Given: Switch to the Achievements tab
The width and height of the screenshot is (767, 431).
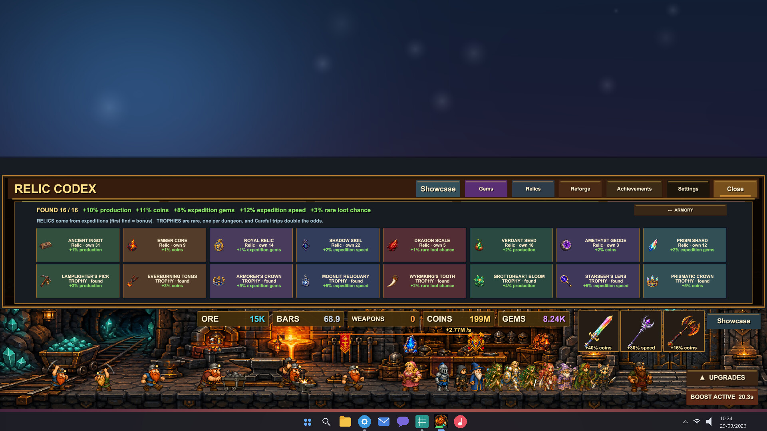Looking at the screenshot, I should (634, 189).
